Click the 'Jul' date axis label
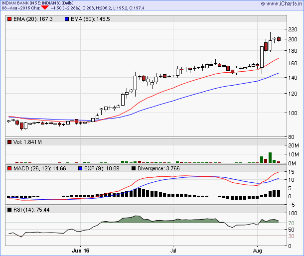Screen dimensions: 304x256 pyautogui.click(x=173, y=251)
